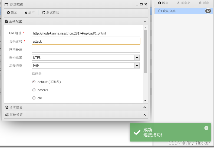Click the 添加 category button in right panel
Image resolution: width=214 pixels, height=148 pixels.
tap(163, 3)
